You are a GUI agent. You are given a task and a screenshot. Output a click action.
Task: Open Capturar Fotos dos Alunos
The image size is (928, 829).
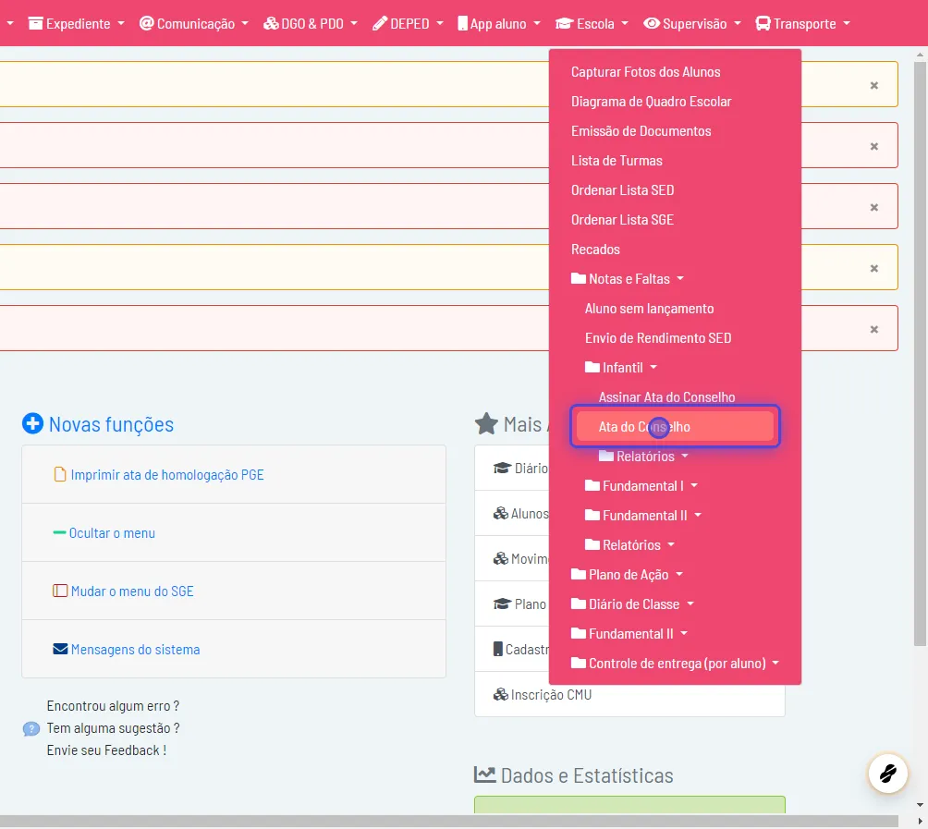tap(646, 71)
